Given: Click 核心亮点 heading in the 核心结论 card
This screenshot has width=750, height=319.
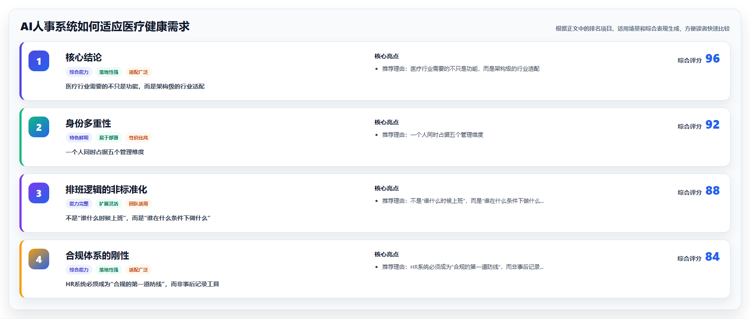Looking at the screenshot, I should tap(387, 56).
